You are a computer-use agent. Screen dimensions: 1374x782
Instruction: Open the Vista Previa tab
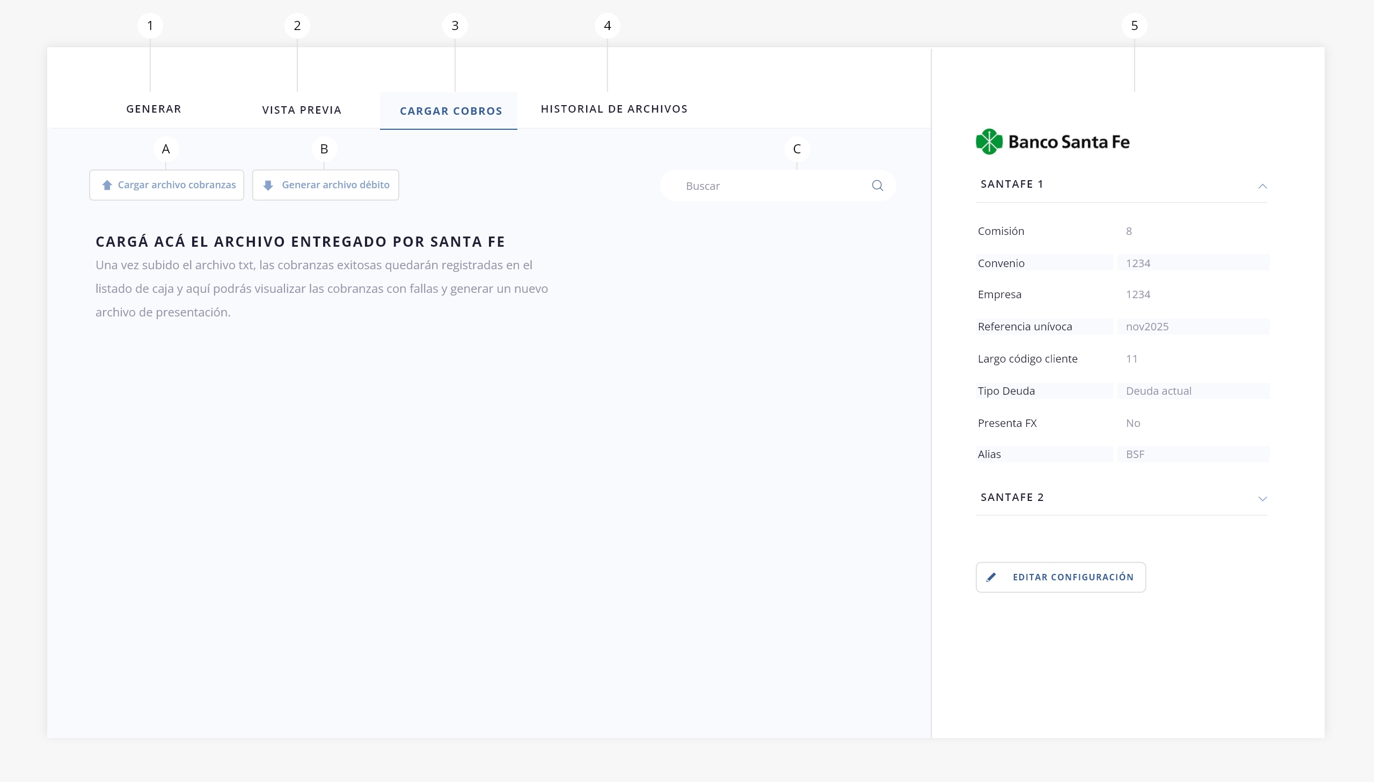302,110
